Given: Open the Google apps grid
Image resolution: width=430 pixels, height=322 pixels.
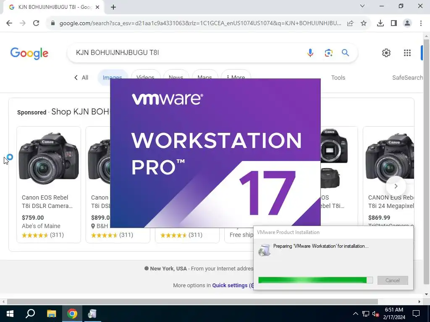Looking at the screenshot, I should 407,53.
